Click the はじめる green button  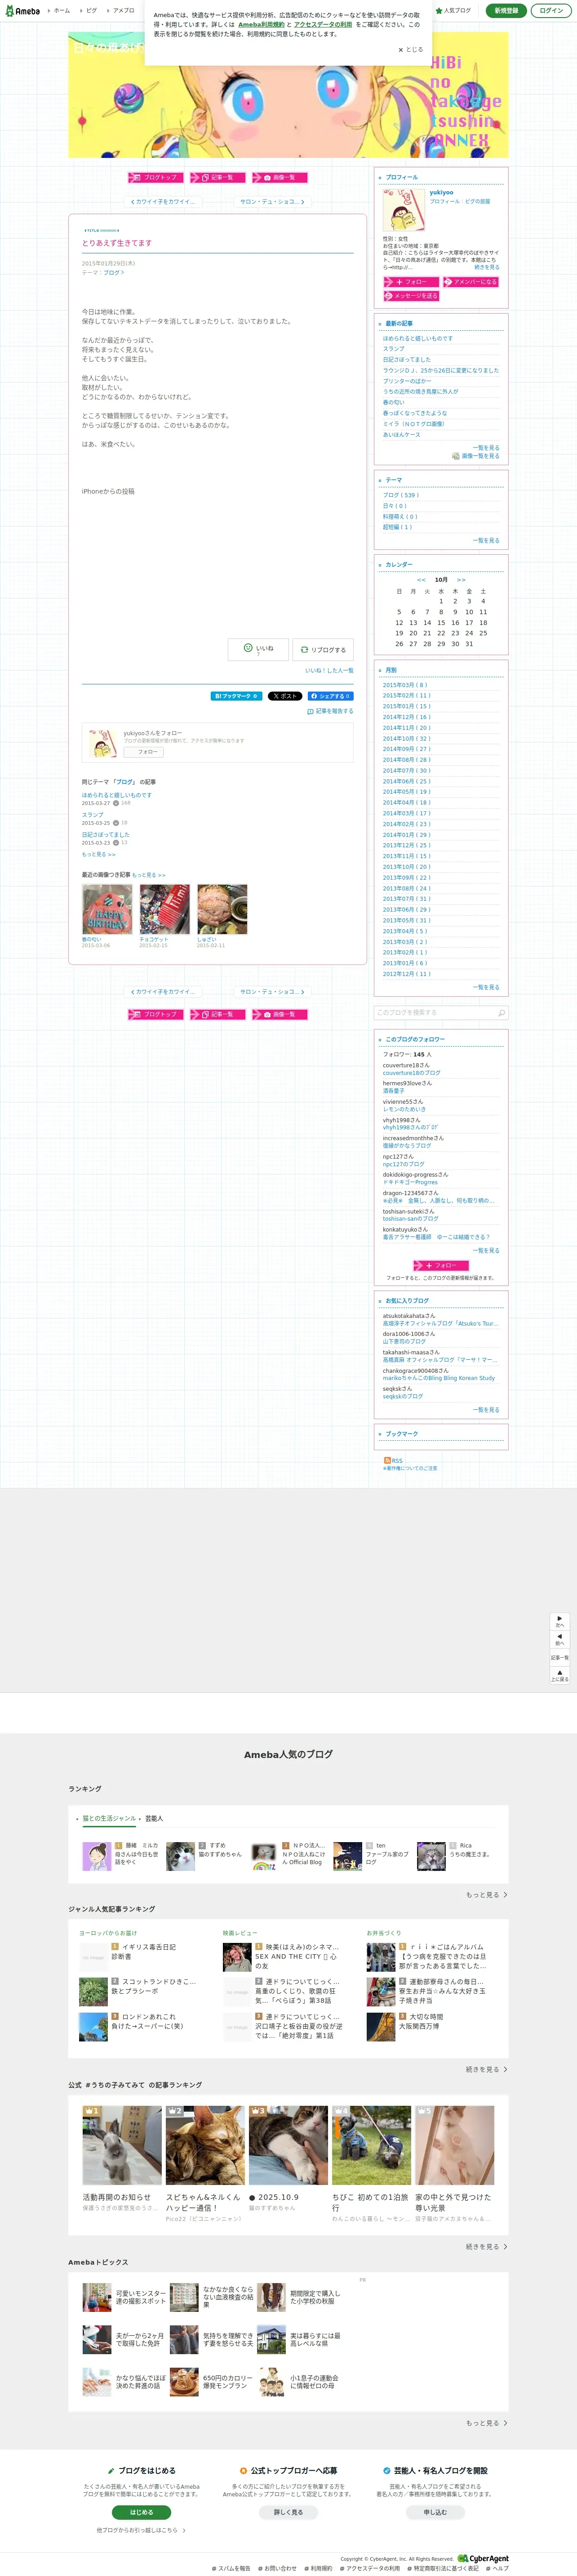coord(142,2511)
